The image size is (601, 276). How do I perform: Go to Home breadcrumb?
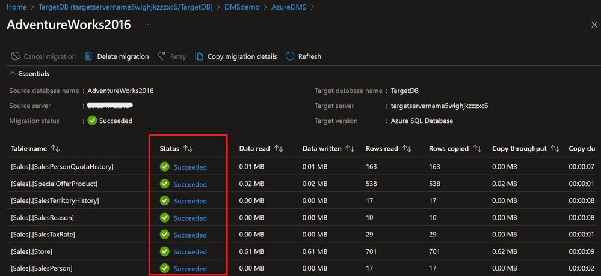coord(17,7)
